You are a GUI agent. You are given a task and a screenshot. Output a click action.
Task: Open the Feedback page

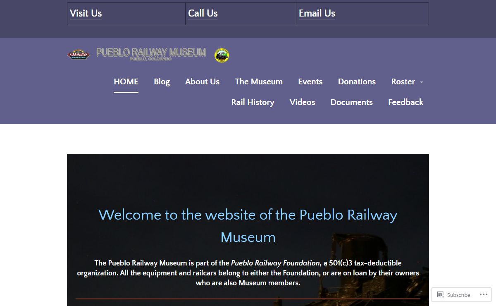point(405,102)
